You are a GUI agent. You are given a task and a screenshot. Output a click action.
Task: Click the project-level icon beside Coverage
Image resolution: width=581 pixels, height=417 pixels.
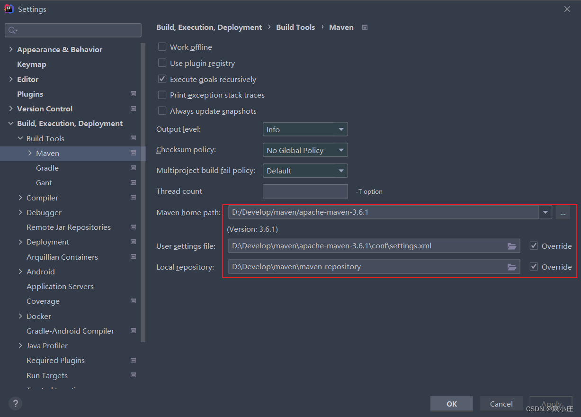133,301
